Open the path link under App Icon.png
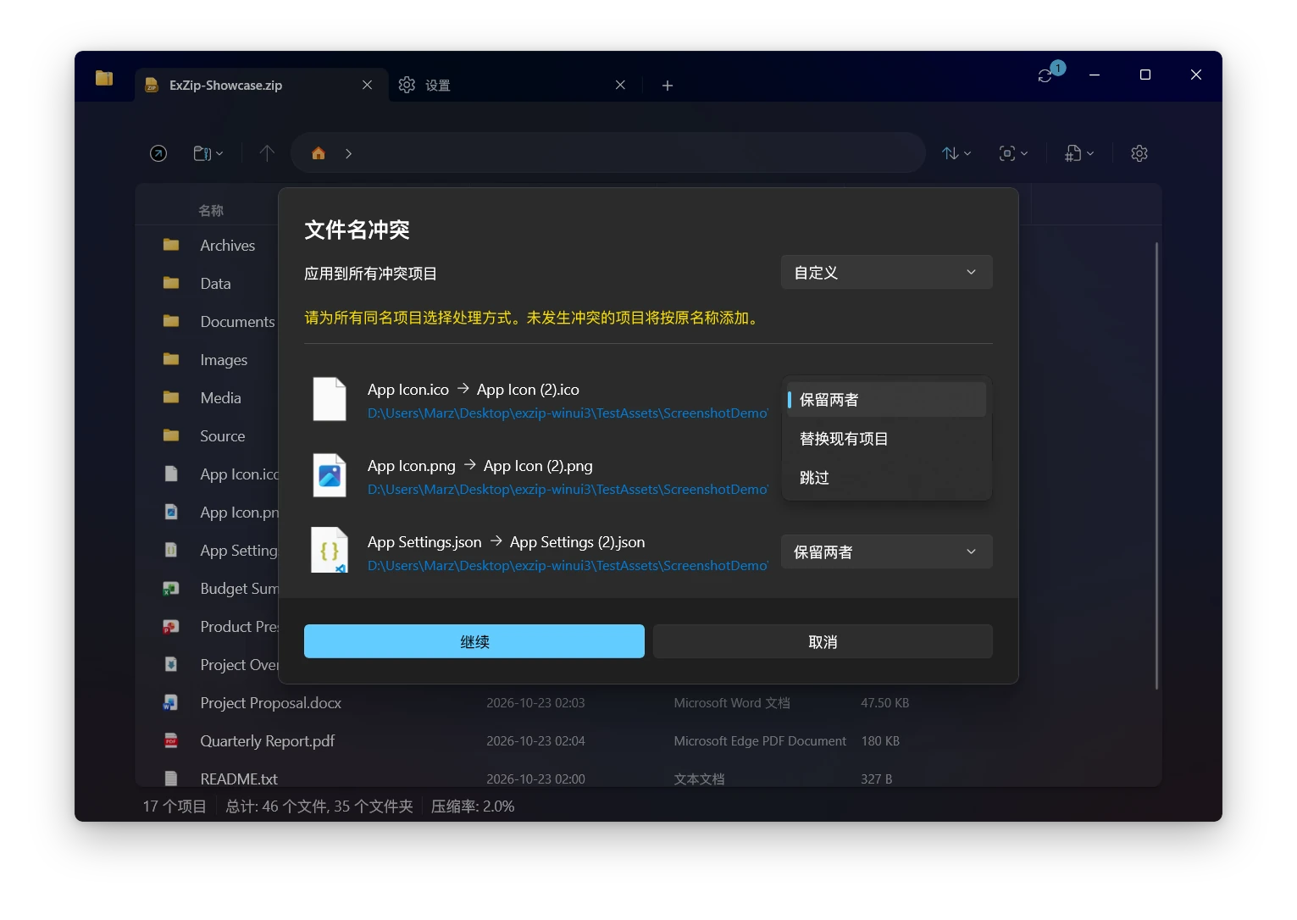The image size is (1297, 920). coord(568,489)
